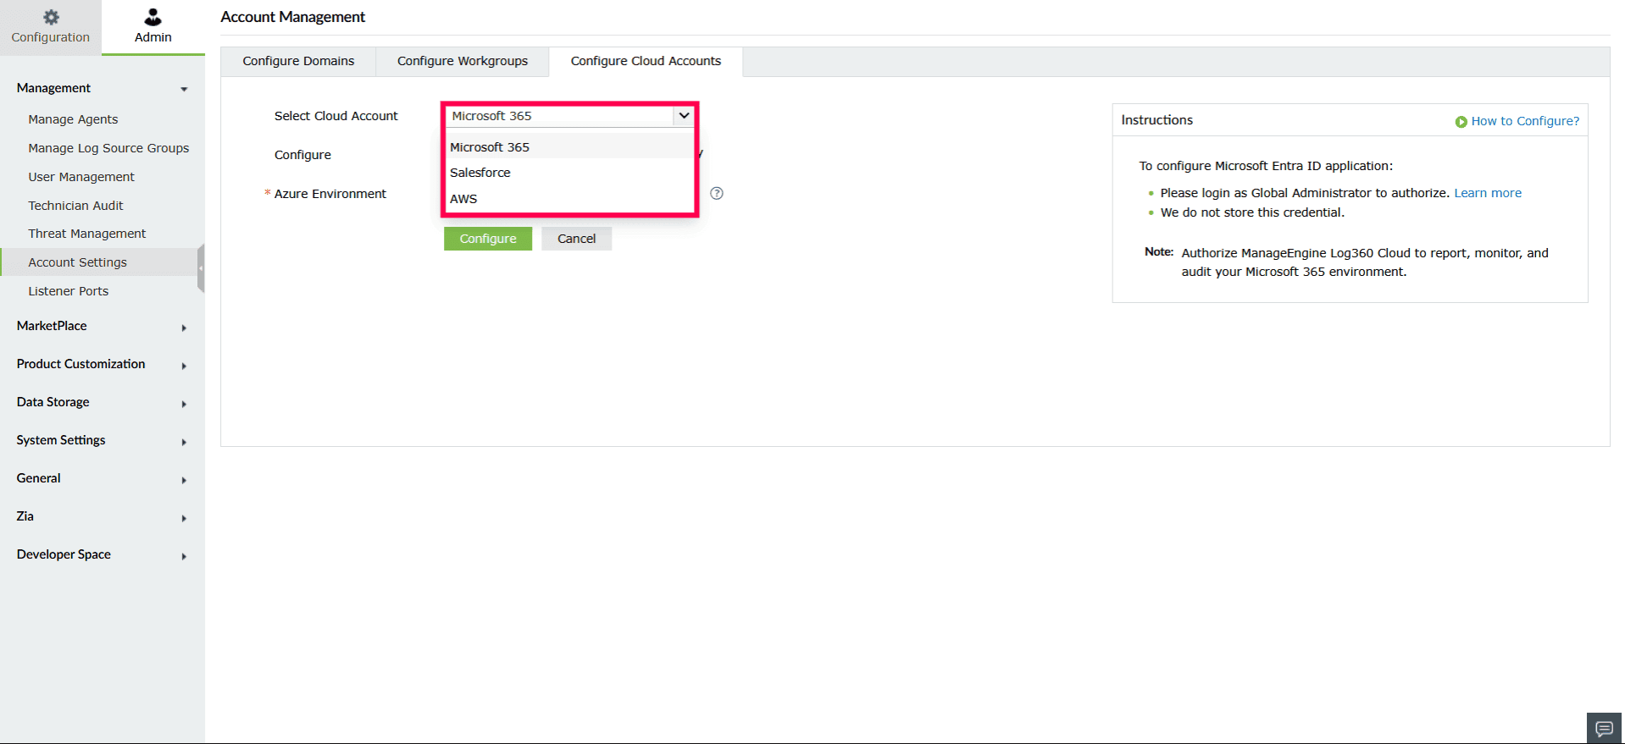Choose AWS from the dropdown list
The width and height of the screenshot is (1625, 744).
569,199
